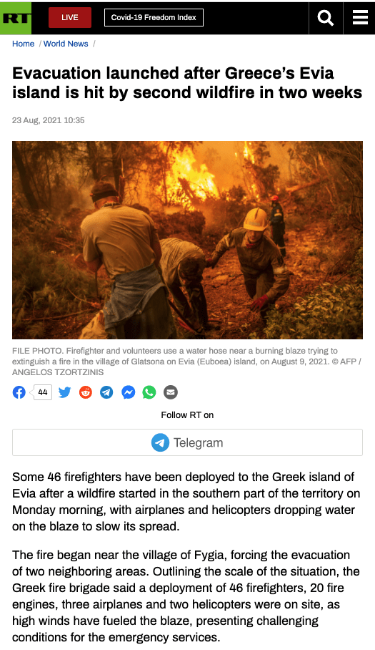Click the article date 23 Aug, 2021
The height and width of the screenshot is (650, 375).
tap(49, 120)
